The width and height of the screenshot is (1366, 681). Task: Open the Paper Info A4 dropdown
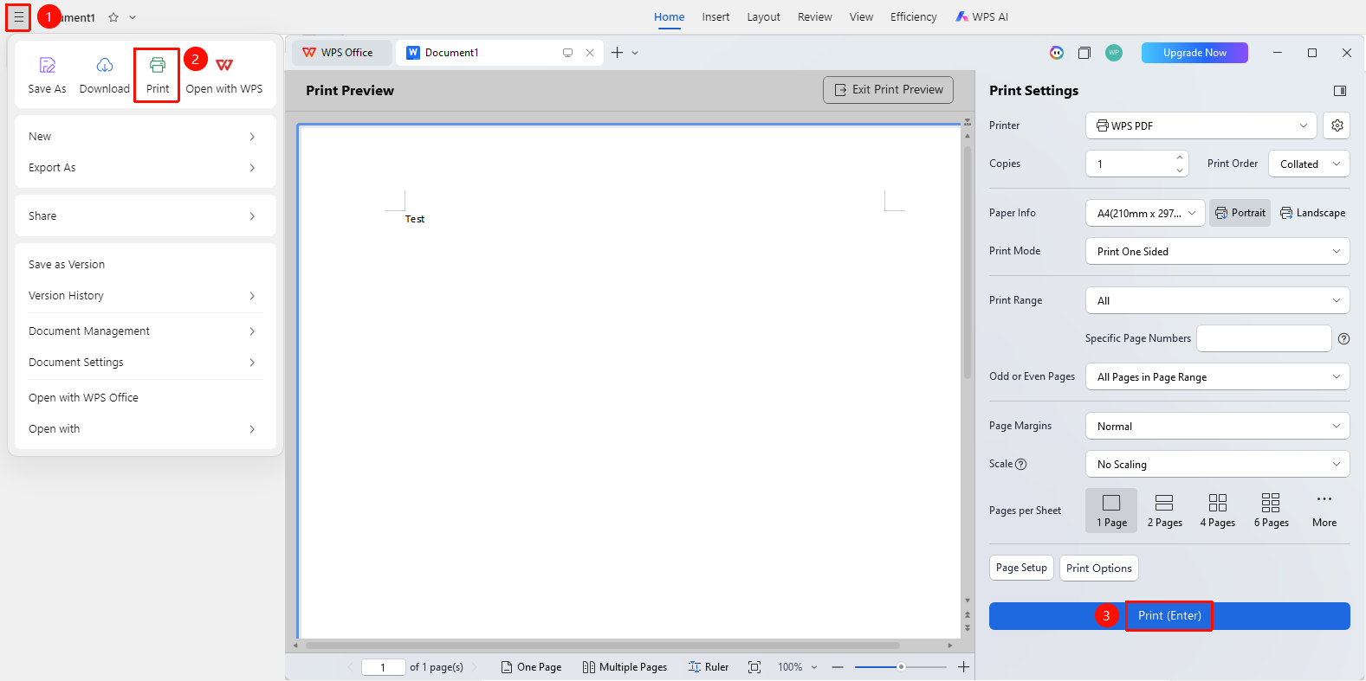(x=1145, y=213)
